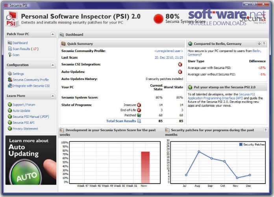The height and width of the screenshot is (197, 274).
Task: Collapse the Patch Your PC section
Action: [52, 34]
